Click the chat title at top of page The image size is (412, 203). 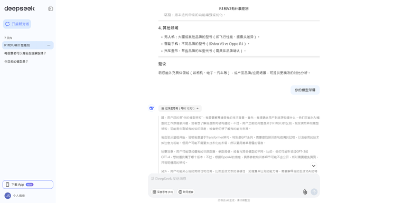[234, 8]
